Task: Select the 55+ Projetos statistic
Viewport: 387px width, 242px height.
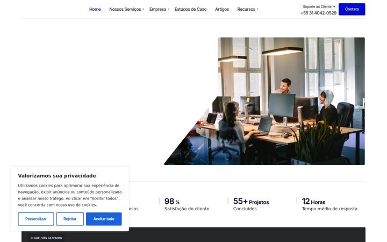Action: [251, 201]
